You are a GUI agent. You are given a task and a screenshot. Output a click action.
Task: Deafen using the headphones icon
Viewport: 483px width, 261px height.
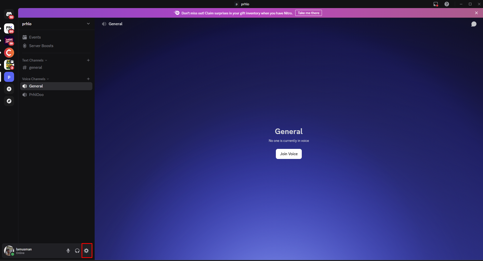point(77,251)
